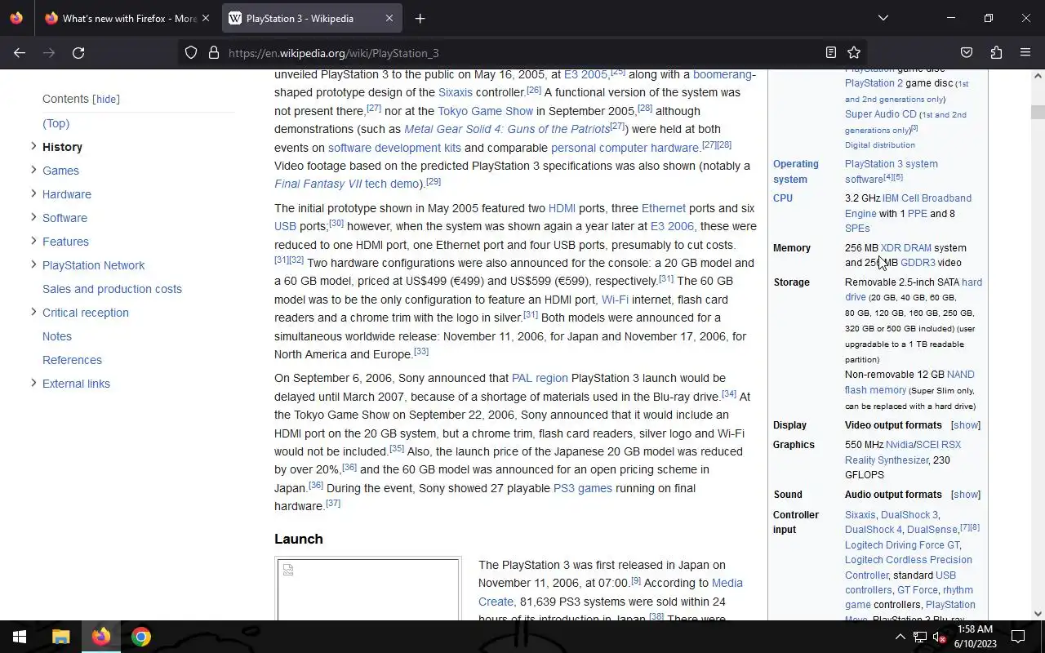Click the network icon in system tray
The width and height of the screenshot is (1045, 653).
[920, 637]
